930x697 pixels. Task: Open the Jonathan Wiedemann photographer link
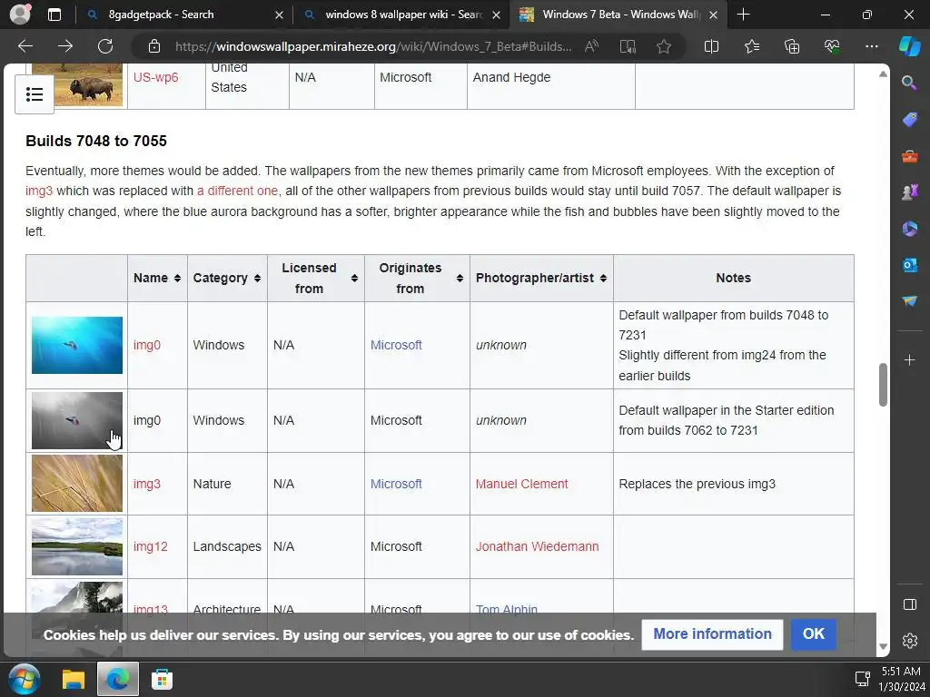tap(538, 546)
